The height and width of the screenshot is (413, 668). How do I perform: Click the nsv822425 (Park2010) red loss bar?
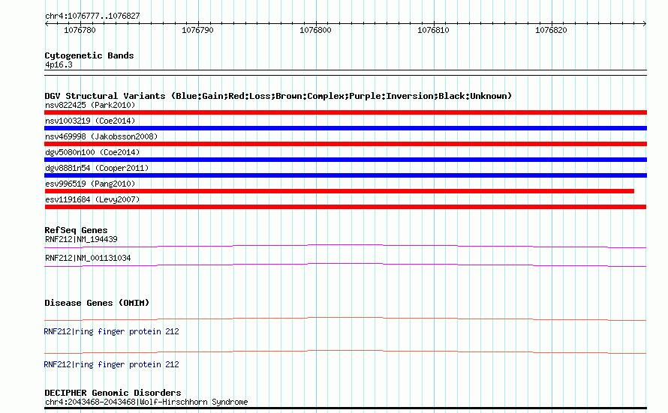click(345, 112)
